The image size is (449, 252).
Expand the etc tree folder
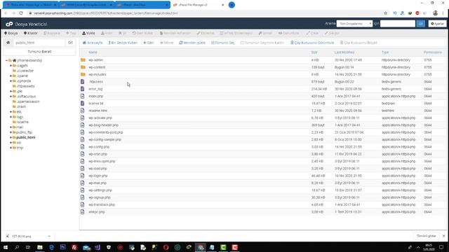click(11, 112)
